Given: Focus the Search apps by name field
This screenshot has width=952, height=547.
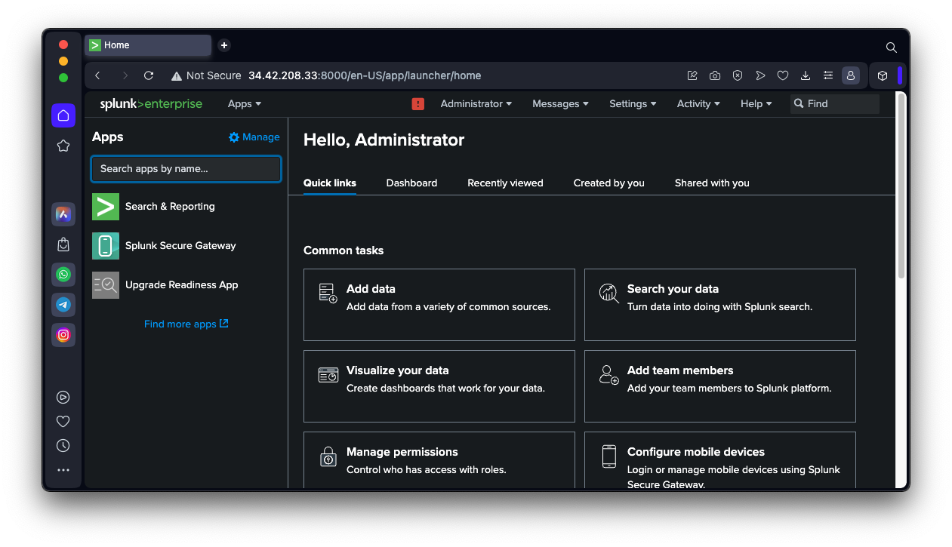Looking at the screenshot, I should [x=186, y=169].
